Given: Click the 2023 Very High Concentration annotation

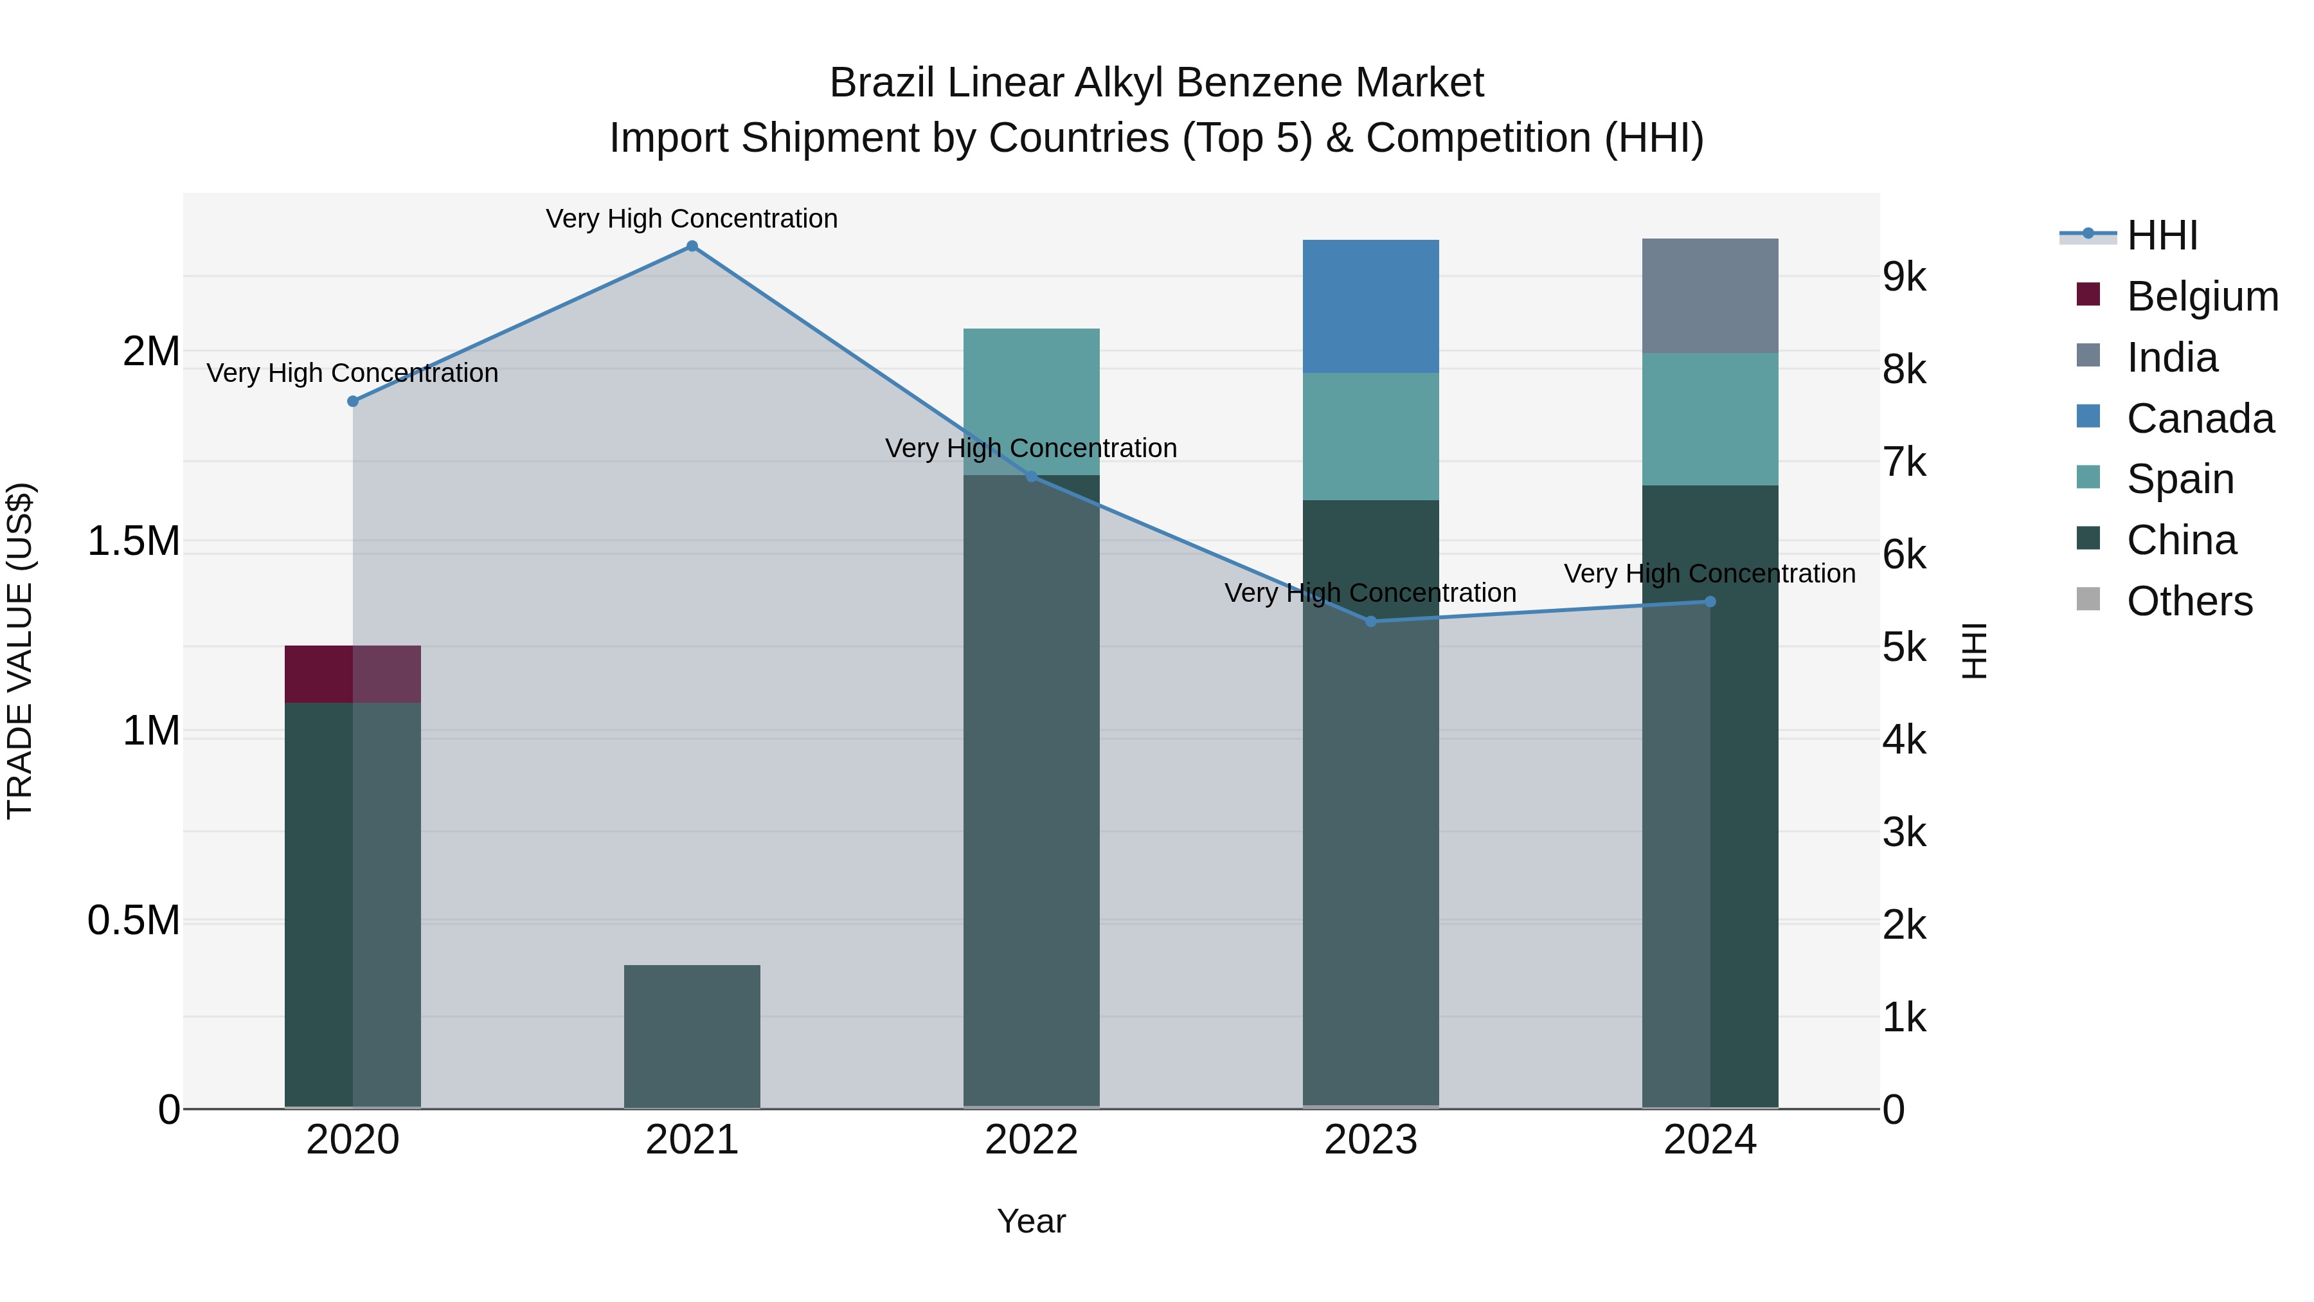Looking at the screenshot, I should [x=1371, y=593].
